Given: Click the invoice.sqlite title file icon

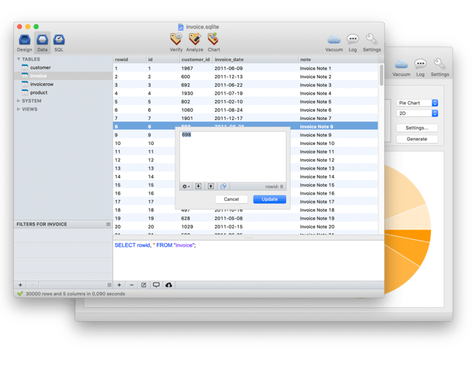Looking at the screenshot, I should [181, 27].
